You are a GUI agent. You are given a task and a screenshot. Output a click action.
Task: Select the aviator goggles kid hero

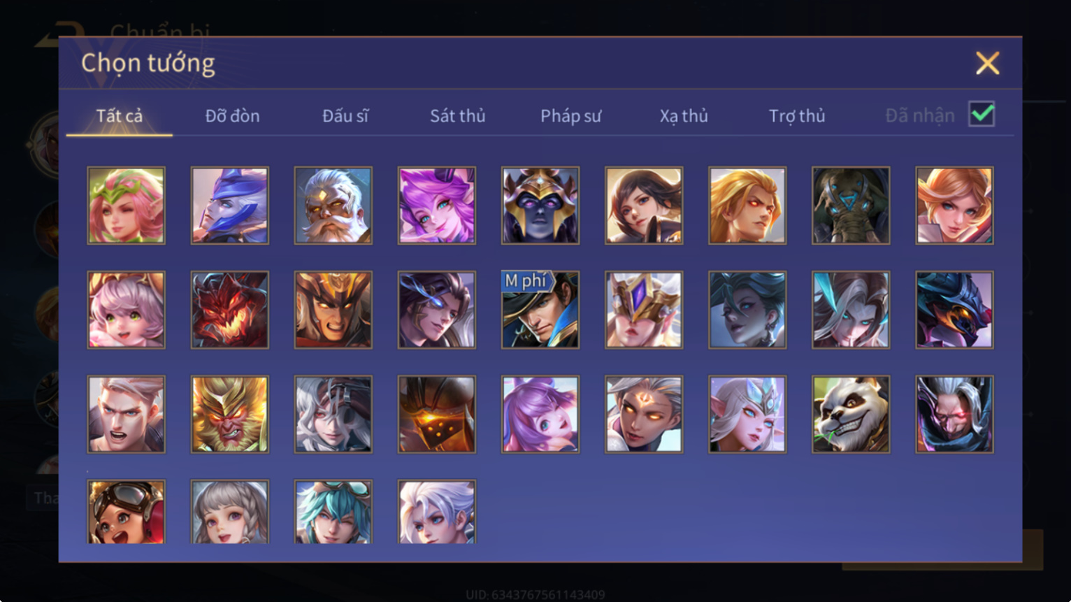[x=127, y=512]
